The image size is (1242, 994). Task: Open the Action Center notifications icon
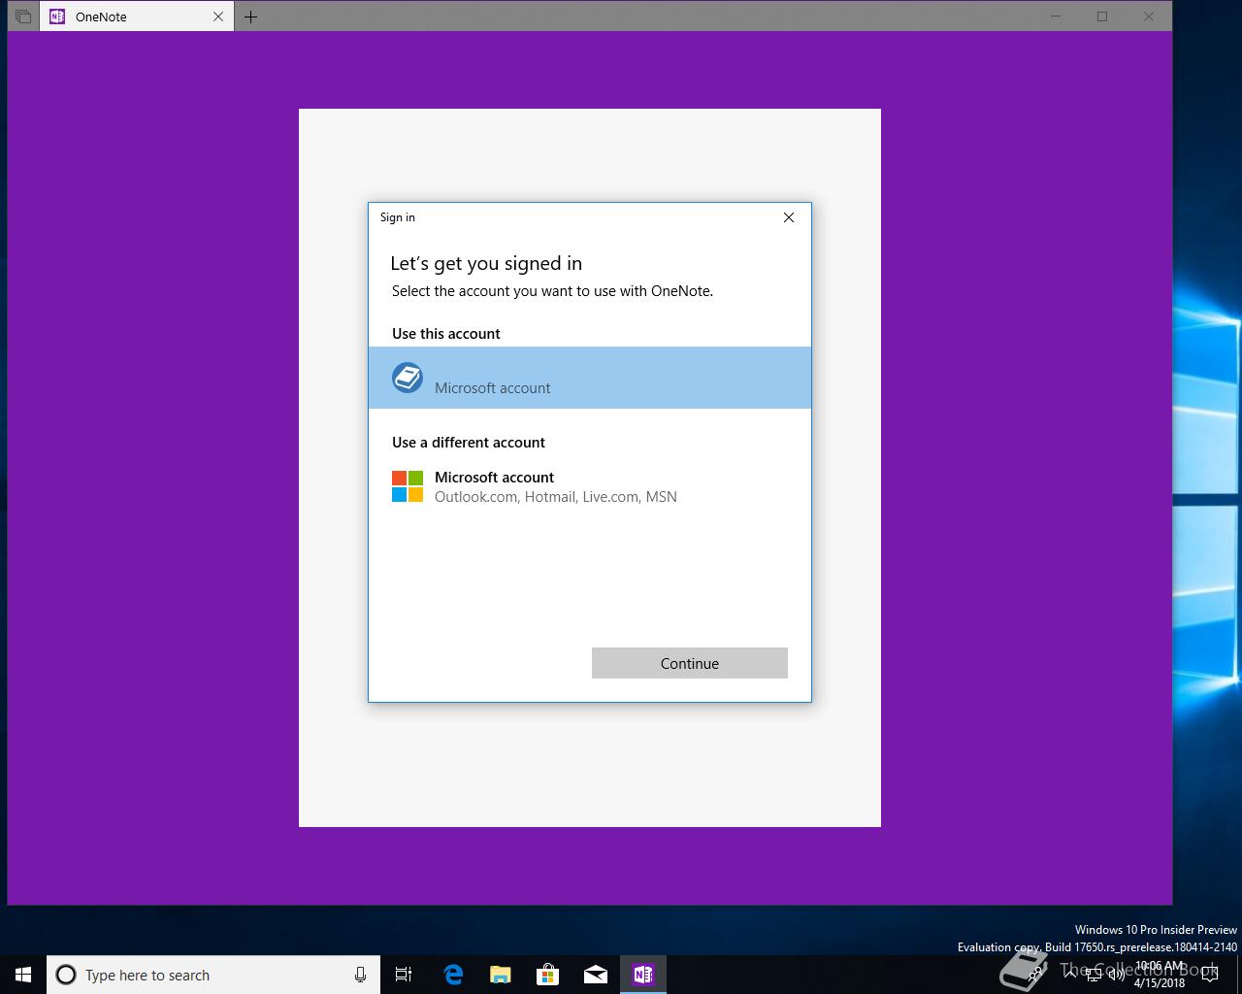click(1210, 975)
